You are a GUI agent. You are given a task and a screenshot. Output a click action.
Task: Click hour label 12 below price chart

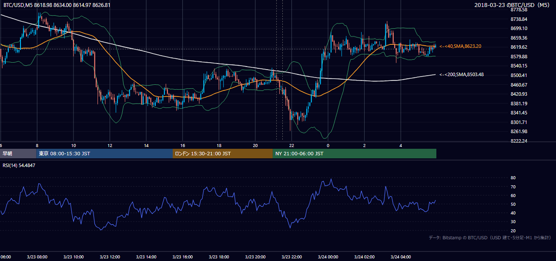110,145
